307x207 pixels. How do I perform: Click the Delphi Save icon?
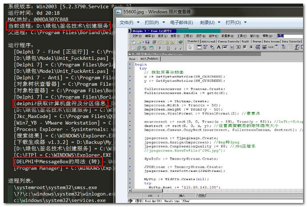tap(147, 42)
